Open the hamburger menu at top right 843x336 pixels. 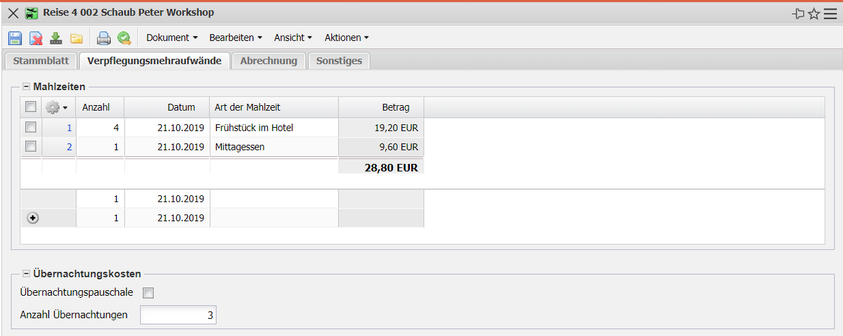[830, 14]
